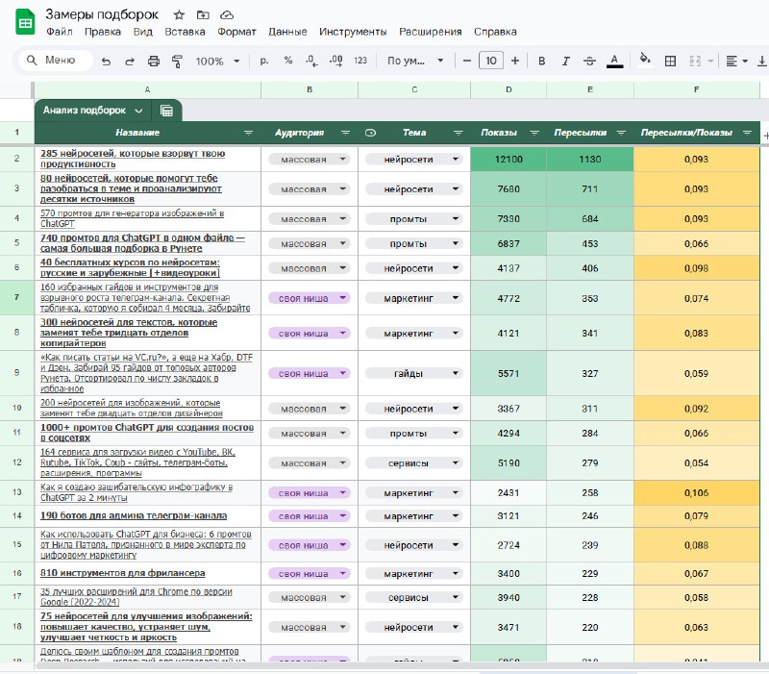Open link 35 лучших расширений для Chrome
Image resolution: width=769 pixels, height=674 pixels.
pos(136,597)
